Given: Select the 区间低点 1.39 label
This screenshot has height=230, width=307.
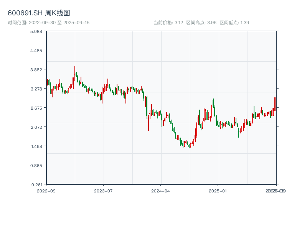Looking at the screenshot, I should 234,23.
